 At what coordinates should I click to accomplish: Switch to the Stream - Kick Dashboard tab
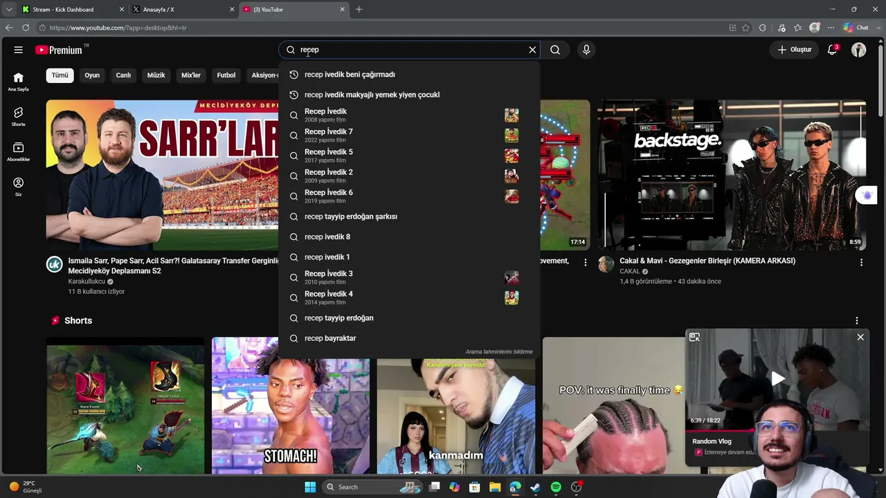point(73,10)
